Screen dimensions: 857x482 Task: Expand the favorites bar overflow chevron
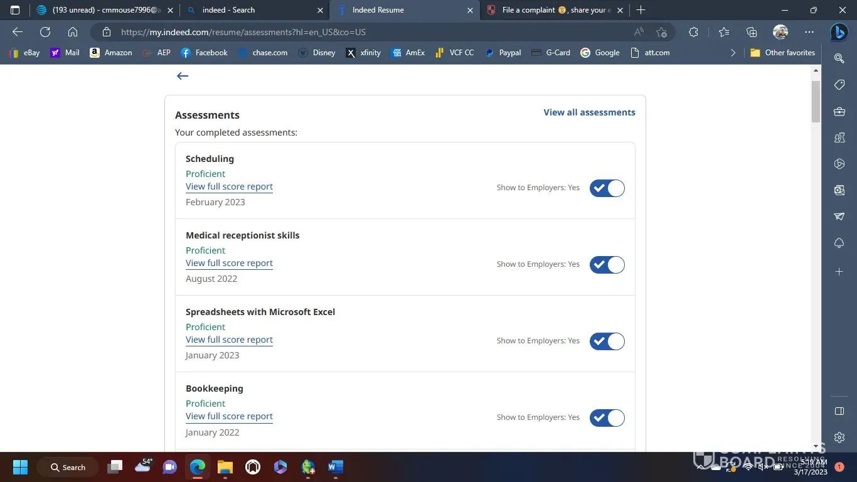pos(733,53)
